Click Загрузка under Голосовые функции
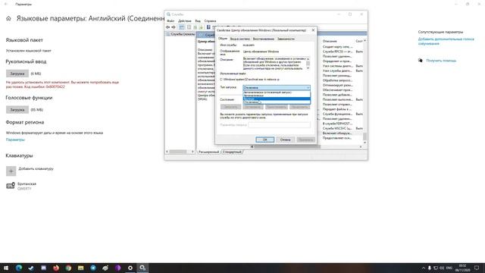 [17, 109]
